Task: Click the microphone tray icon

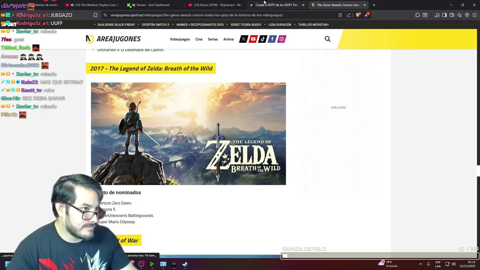Action: 429,264
